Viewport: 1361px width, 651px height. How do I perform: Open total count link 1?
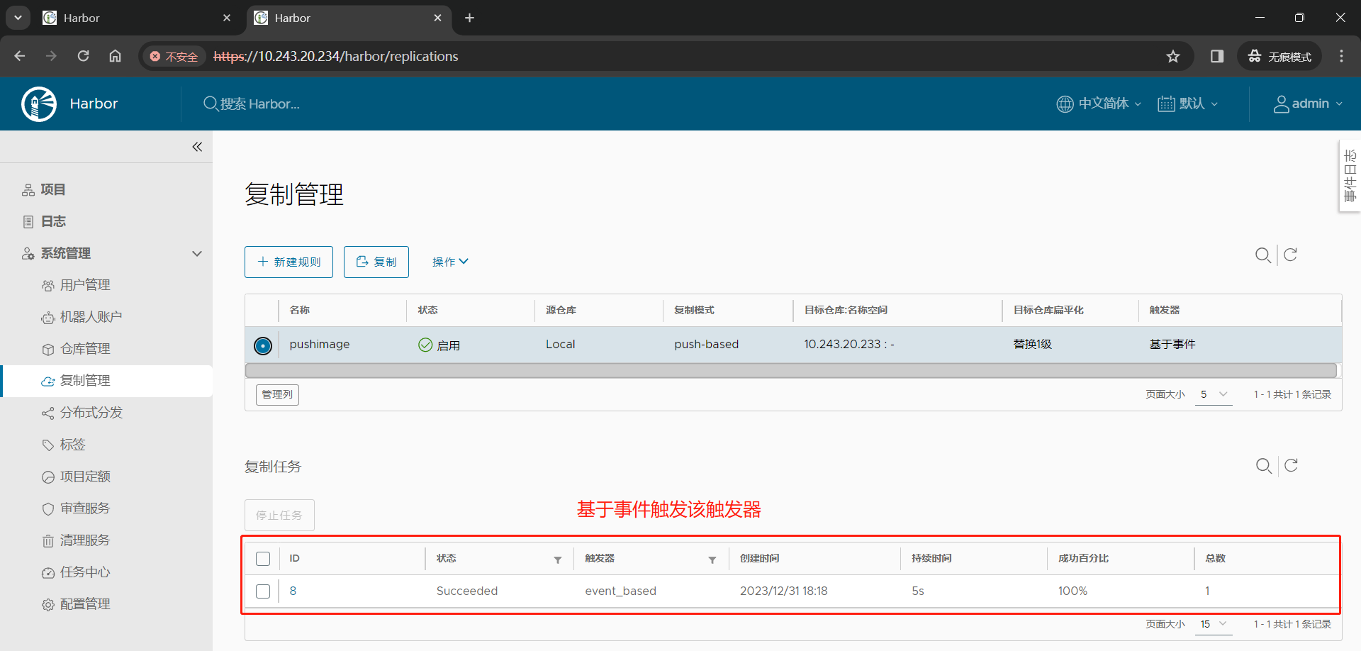click(1207, 591)
